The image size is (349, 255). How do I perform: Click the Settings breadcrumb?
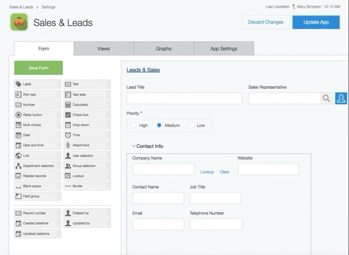click(x=48, y=7)
